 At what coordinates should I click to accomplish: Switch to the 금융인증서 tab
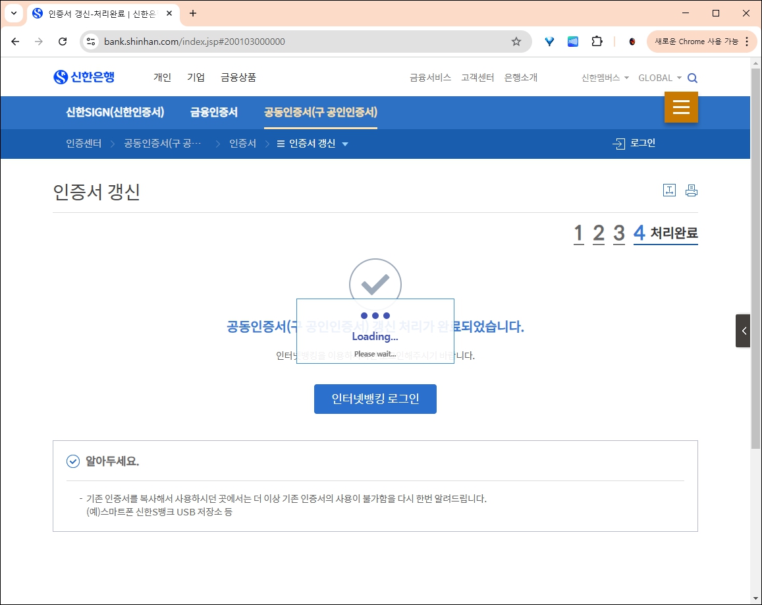click(x=213, y=112)
